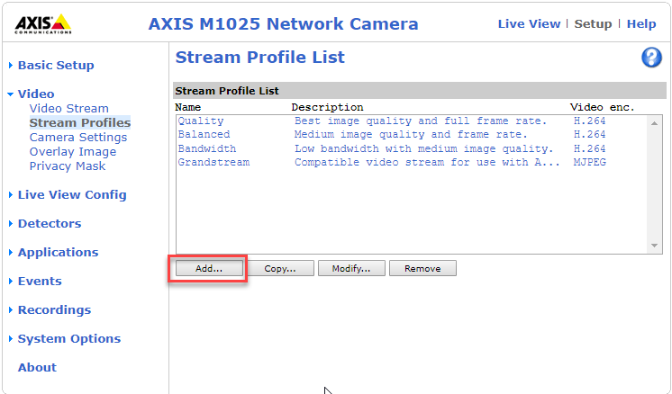The width and height of the screenshot is (672, 394).
Task: Click H.264 value in Quality row
Action: point(590,121)
